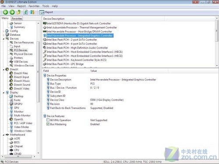Click the device list scroll down arrow
This screenshot has height=164, width=219.
[217, 66]
